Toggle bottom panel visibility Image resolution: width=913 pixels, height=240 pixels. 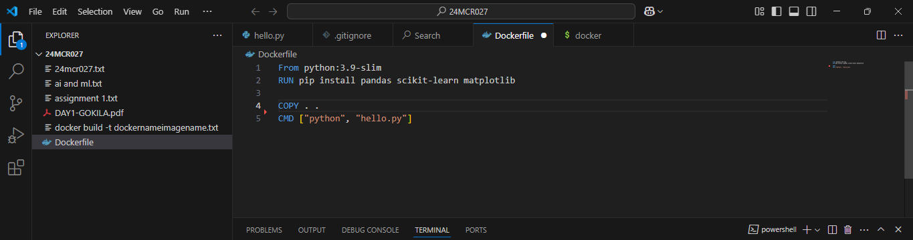pos(794,11)
